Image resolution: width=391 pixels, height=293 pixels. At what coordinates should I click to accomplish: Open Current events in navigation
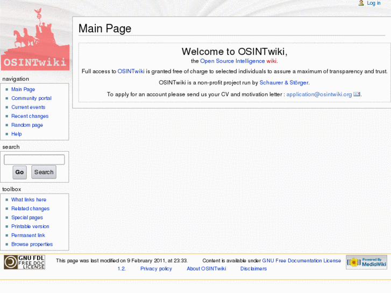(x=29, y=107)
